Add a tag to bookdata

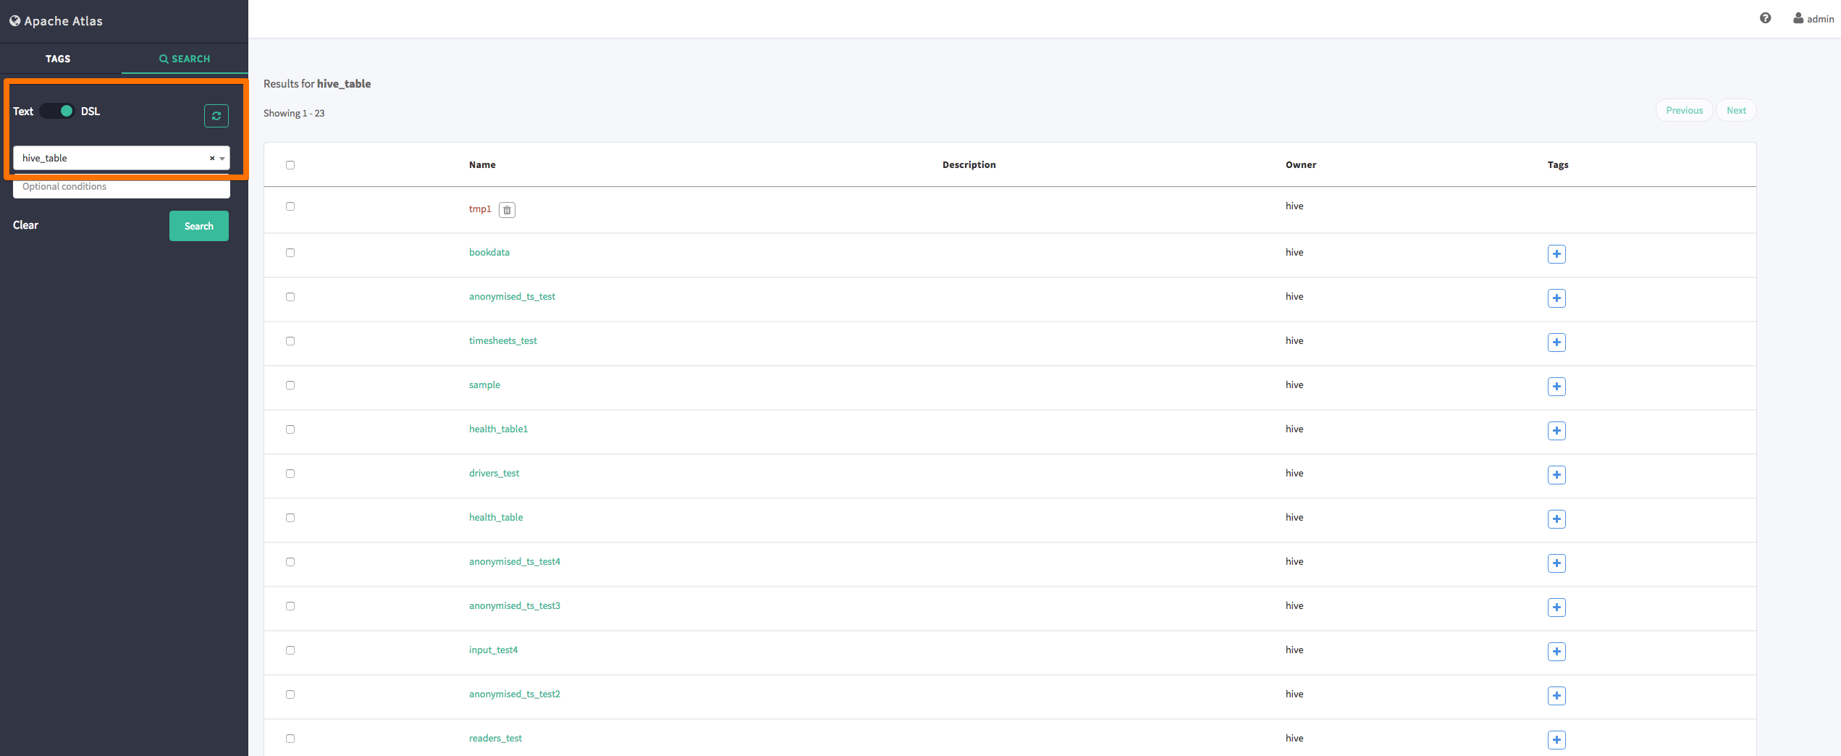[1556, 254]
